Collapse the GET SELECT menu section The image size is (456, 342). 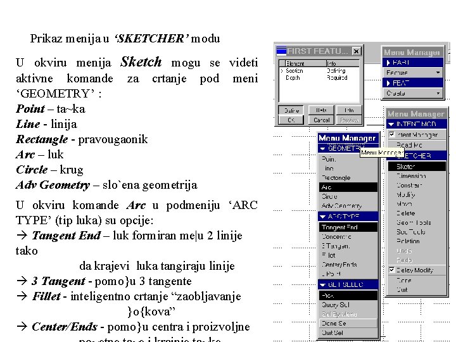(322, 285)
